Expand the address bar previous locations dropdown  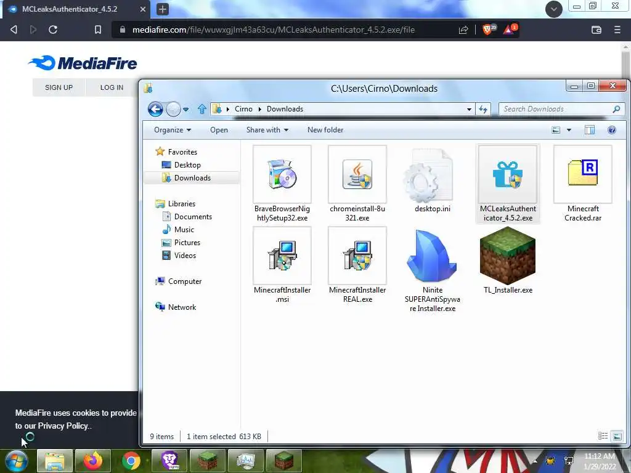(469, 110)
